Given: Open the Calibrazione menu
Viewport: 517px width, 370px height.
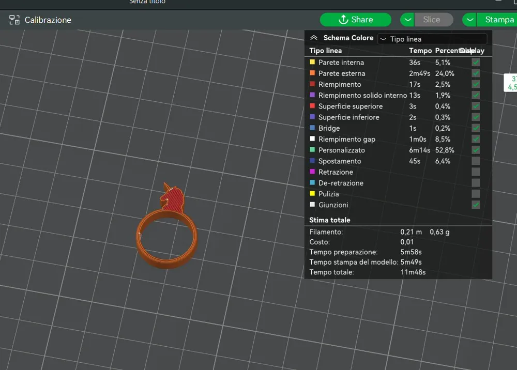Looking at the screenshot, I should point(48,20).
